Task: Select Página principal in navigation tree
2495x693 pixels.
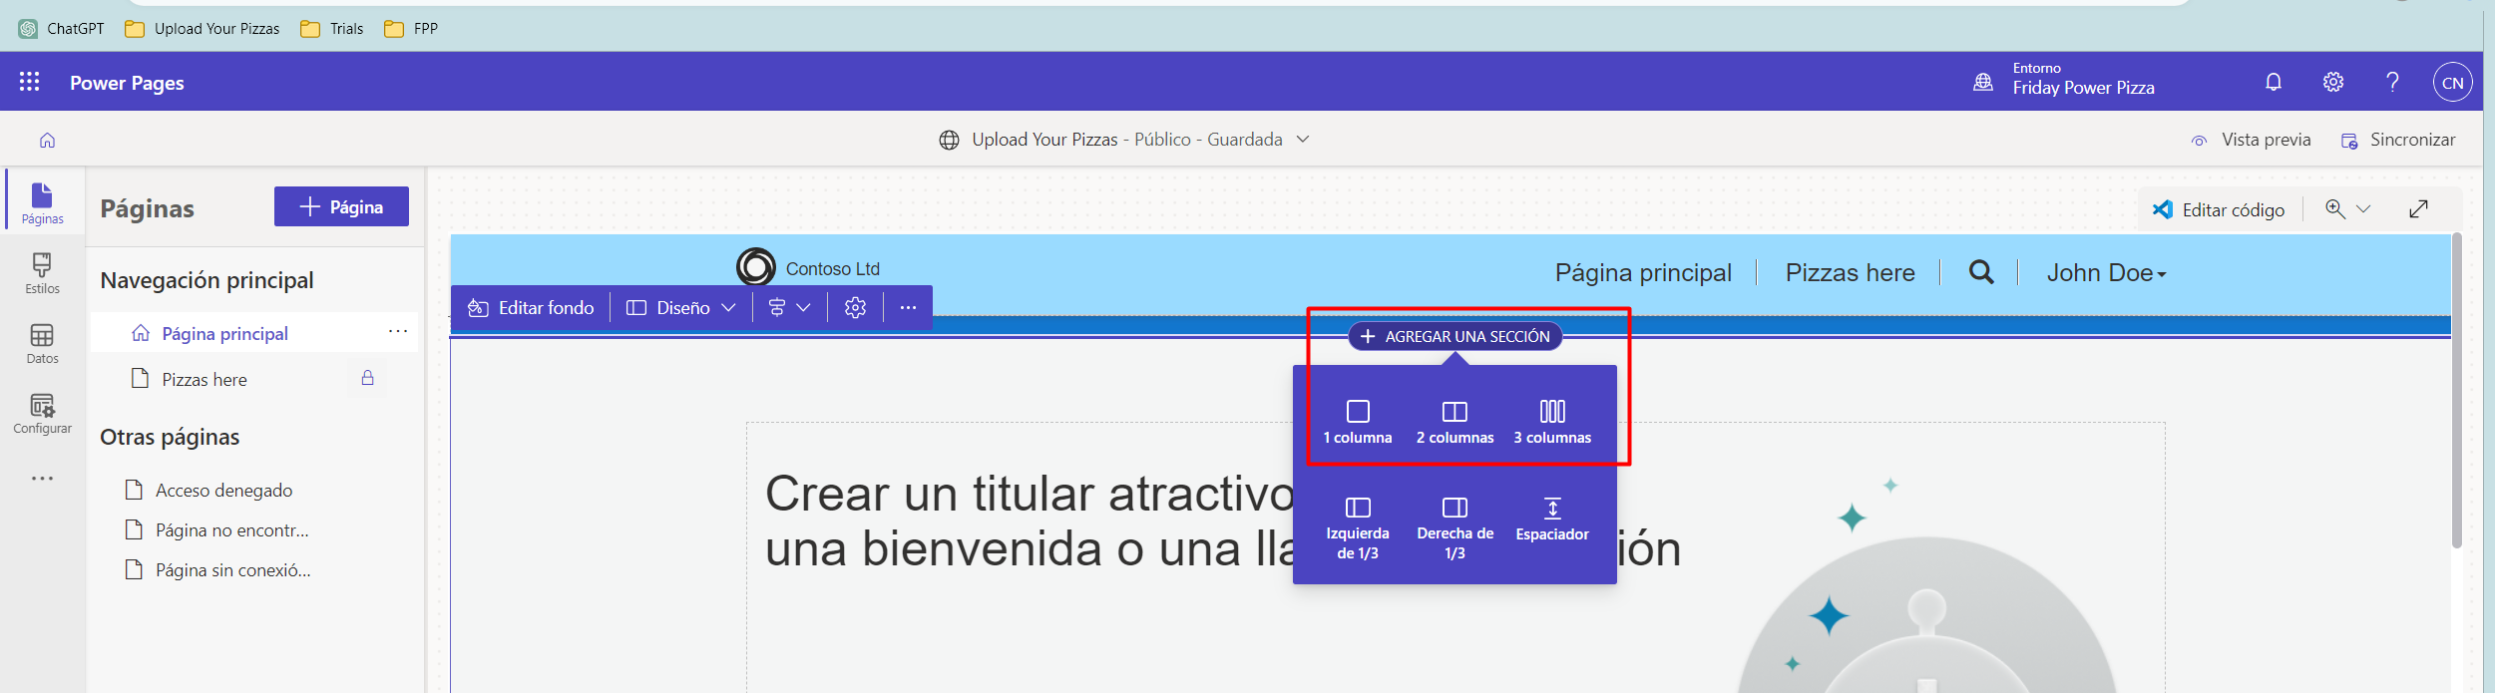Action: (224, 333)
